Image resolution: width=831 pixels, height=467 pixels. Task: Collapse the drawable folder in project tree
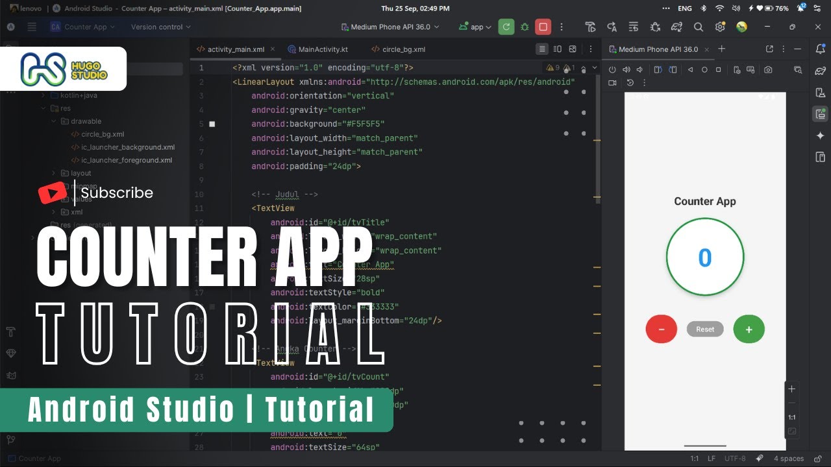pyautogui.click(x=55, y=121)
